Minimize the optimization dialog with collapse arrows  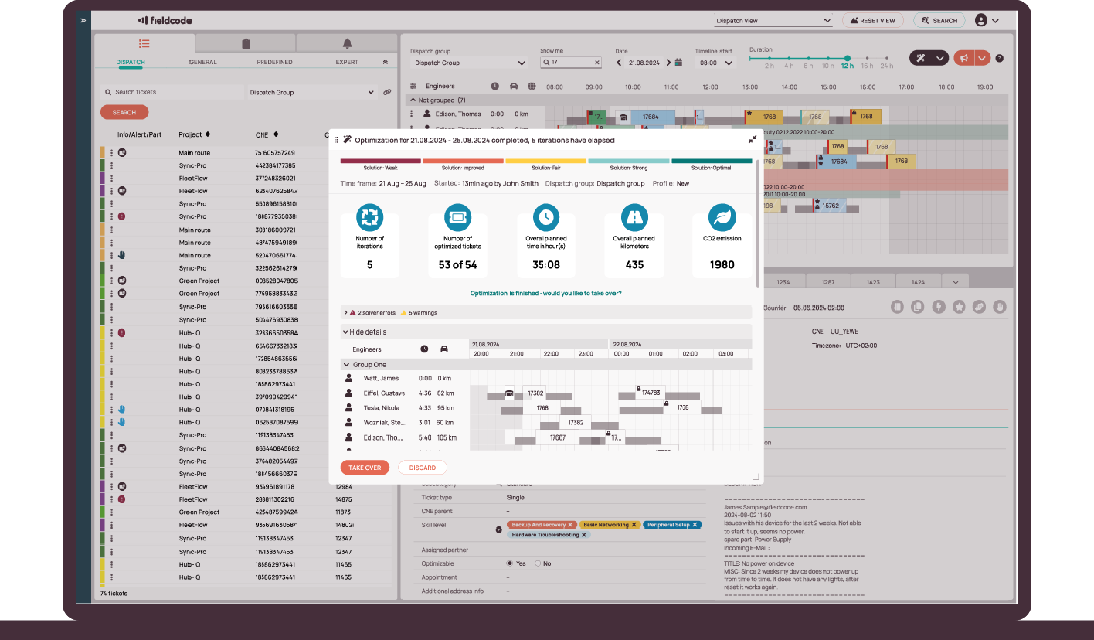[x=752, y=140]
